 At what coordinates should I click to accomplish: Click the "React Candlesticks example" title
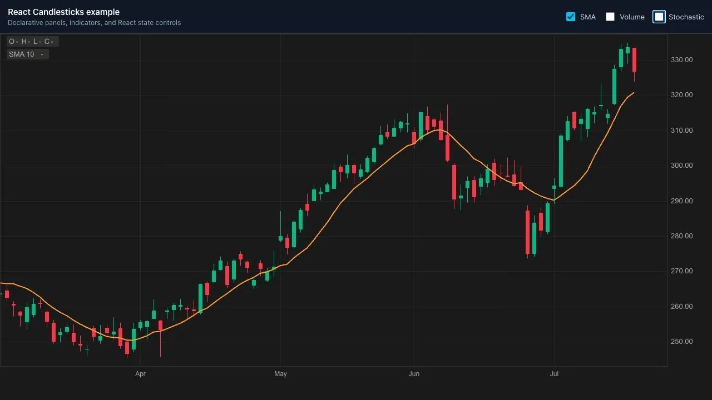63,12
